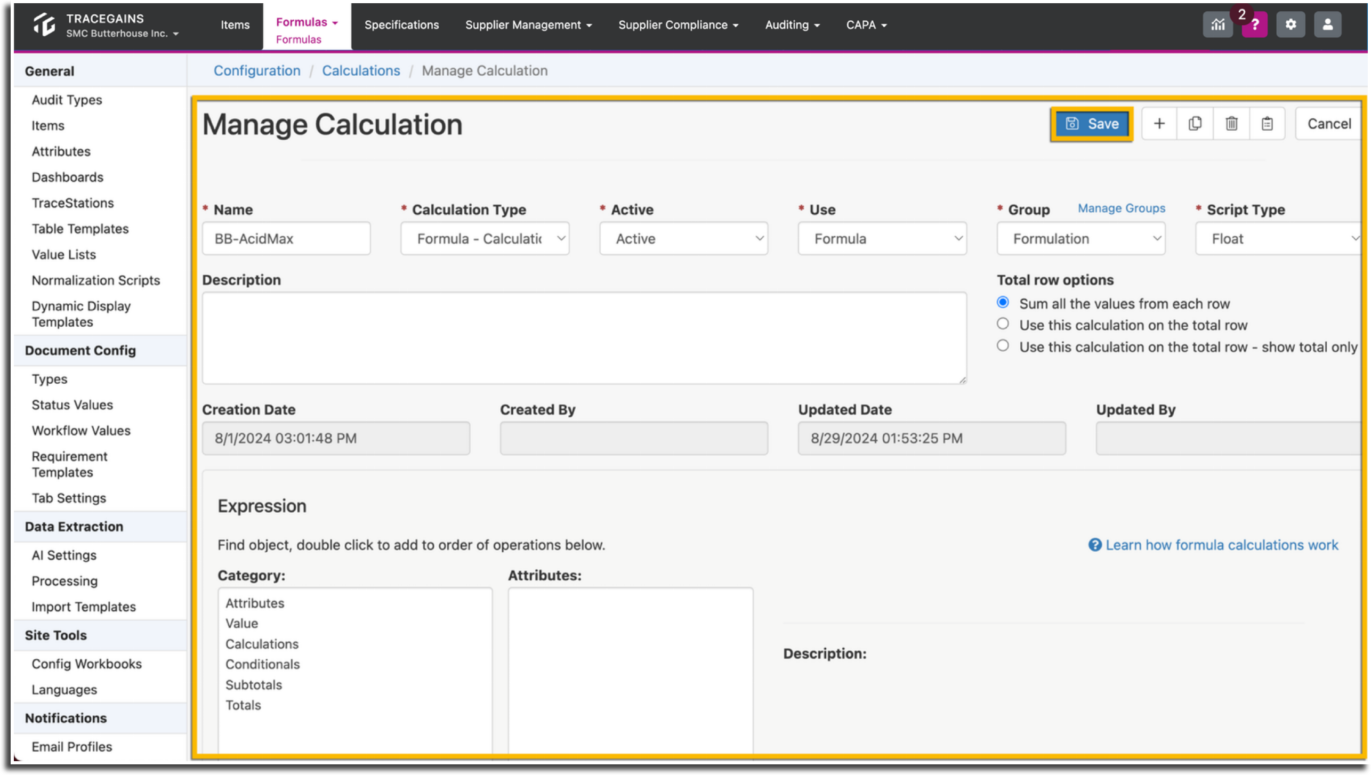Open the CAPA menu
This screenshot has width=1371, height=775.
point(866,25)
